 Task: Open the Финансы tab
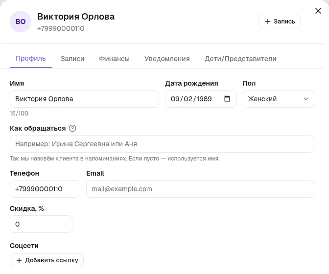click(114, 59)
